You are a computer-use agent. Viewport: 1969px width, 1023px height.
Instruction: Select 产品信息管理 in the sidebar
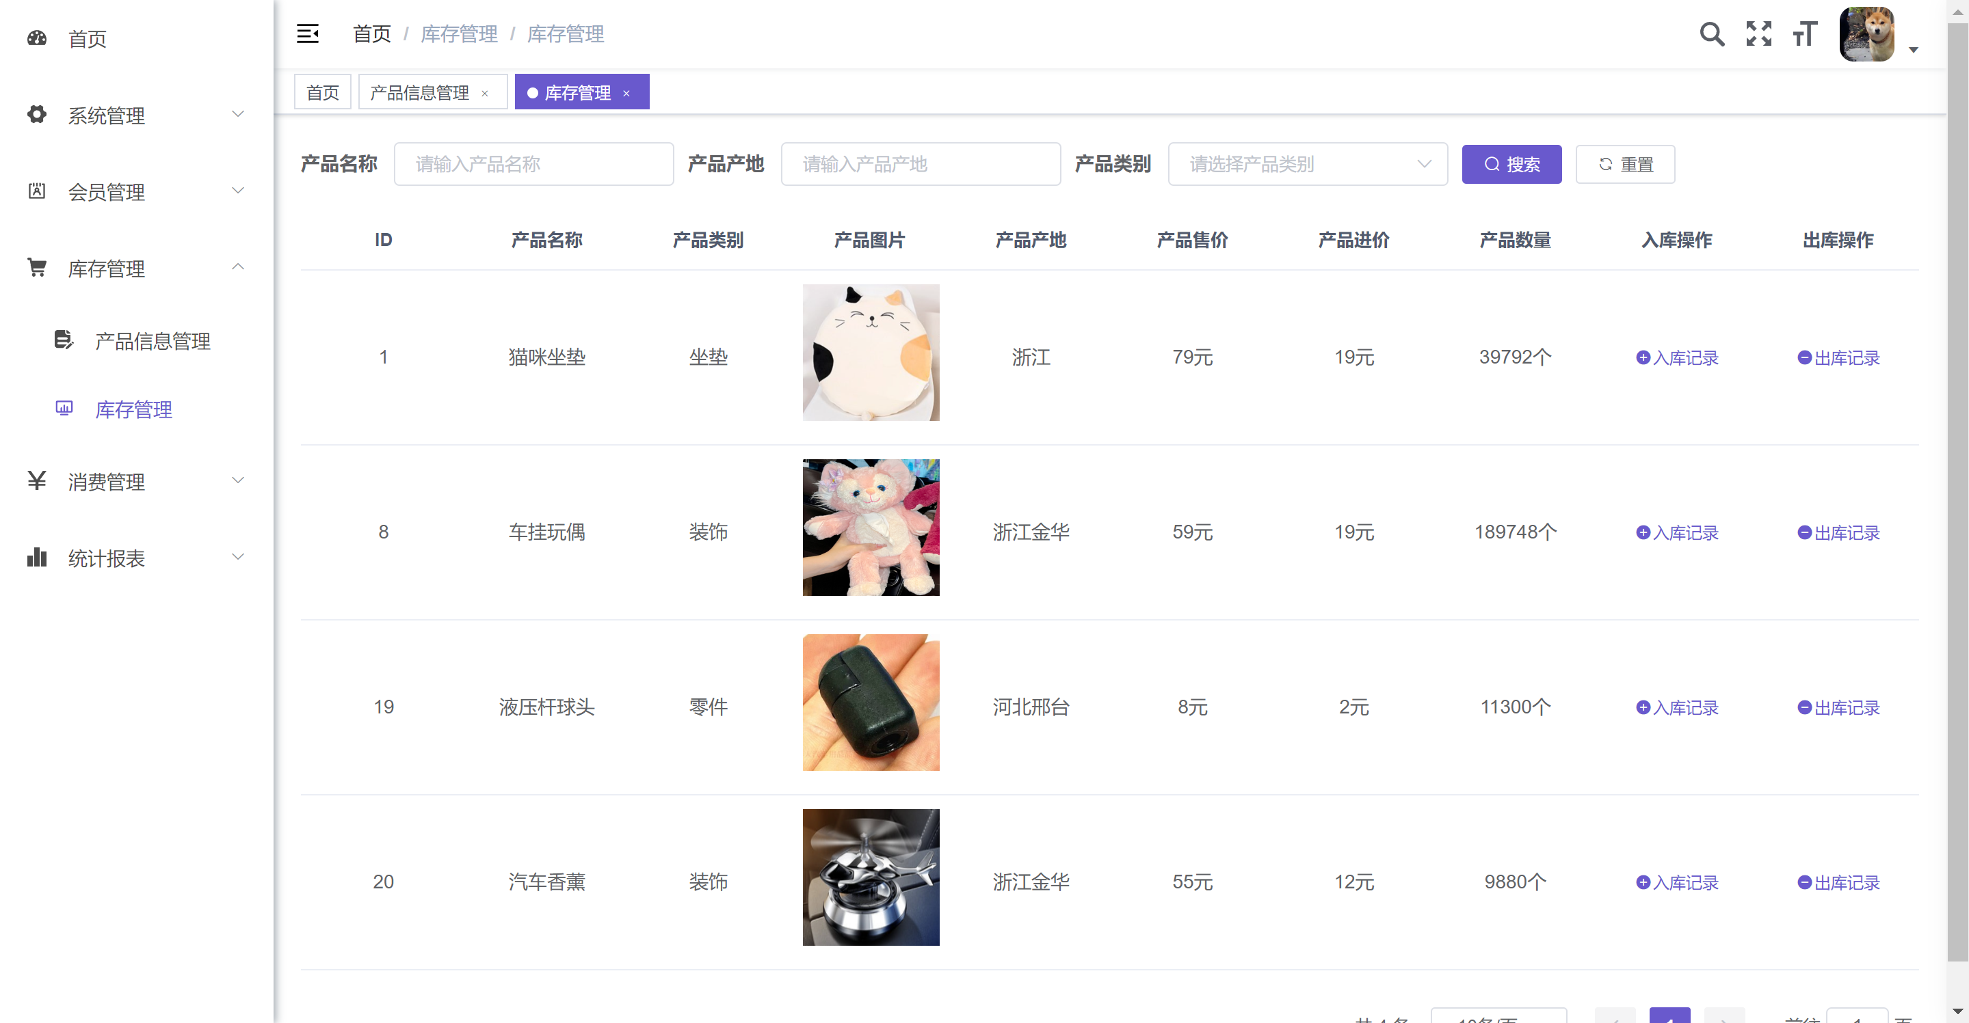click(x=152, y=341)
